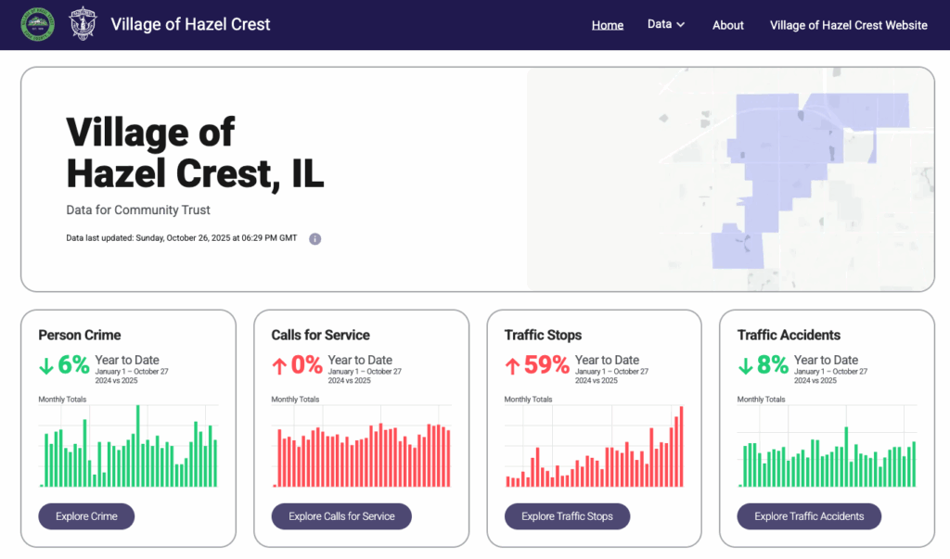Click the info icon beside last updated
Image resolution: width=950 pixels, height=559 pixels.
[315, 239]
